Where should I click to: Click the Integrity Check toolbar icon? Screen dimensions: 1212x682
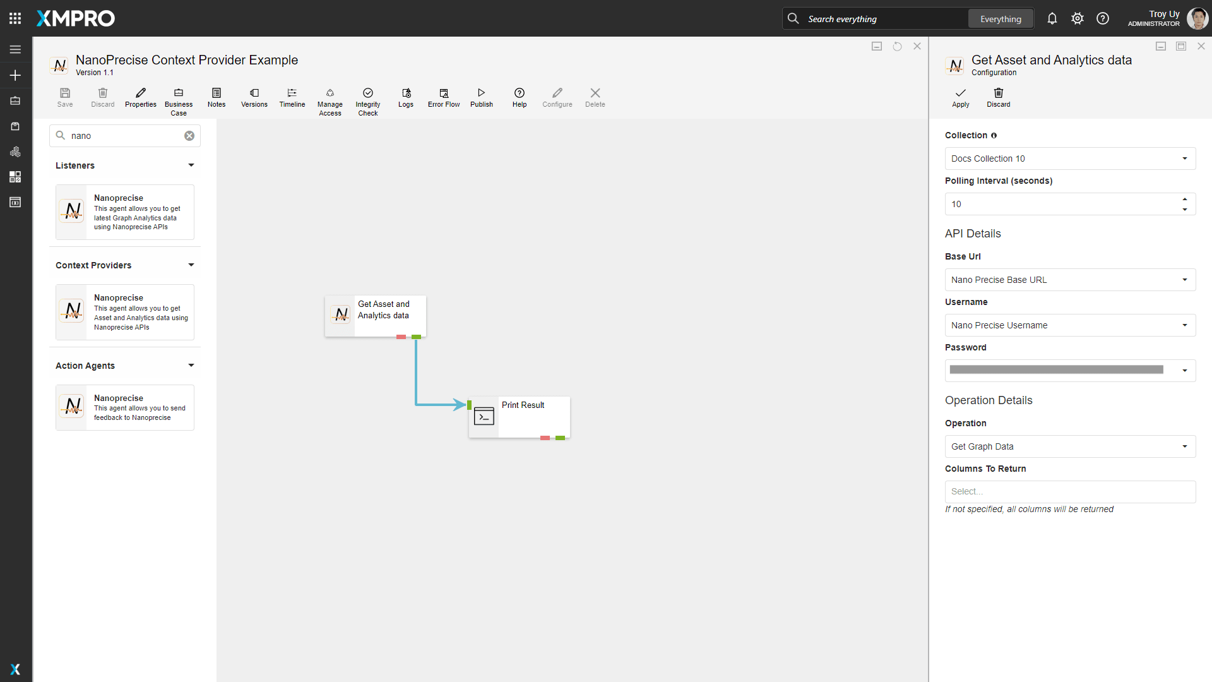pos(367,93)
